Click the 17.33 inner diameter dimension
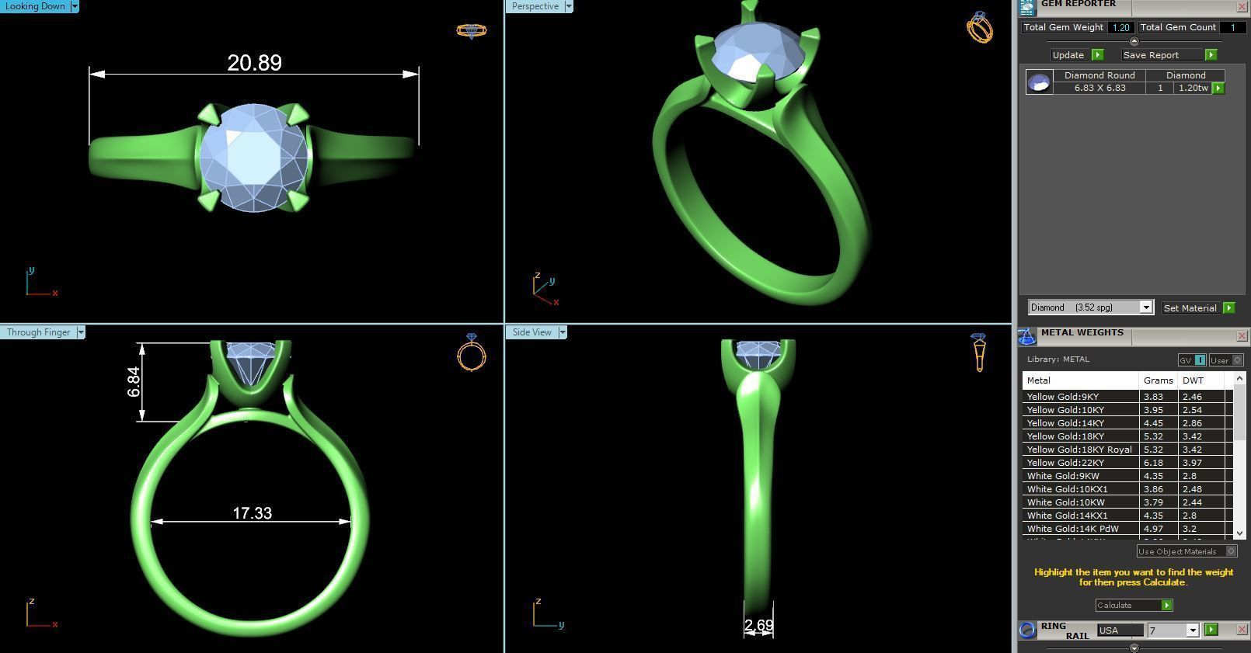 click(253, 513)
